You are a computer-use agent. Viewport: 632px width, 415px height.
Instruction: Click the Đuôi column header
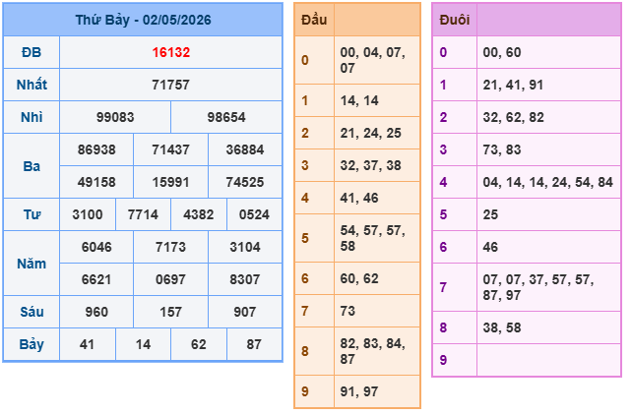coord(454,20)
